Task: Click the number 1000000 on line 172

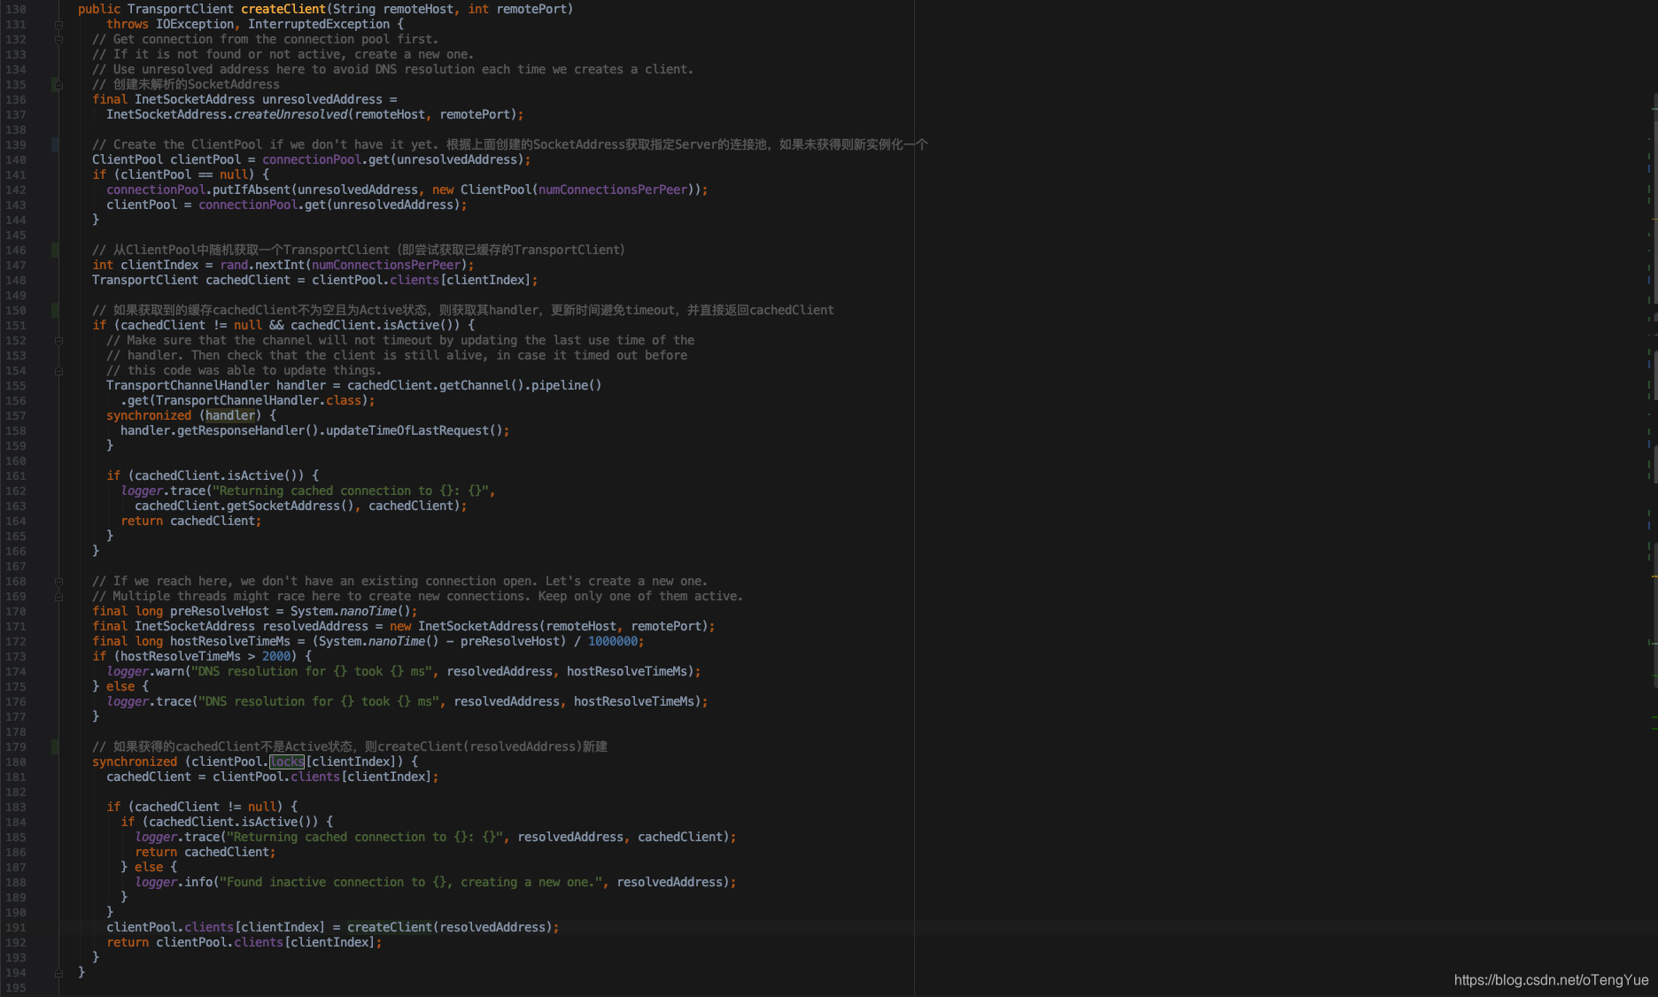Action: coord(613,641)
